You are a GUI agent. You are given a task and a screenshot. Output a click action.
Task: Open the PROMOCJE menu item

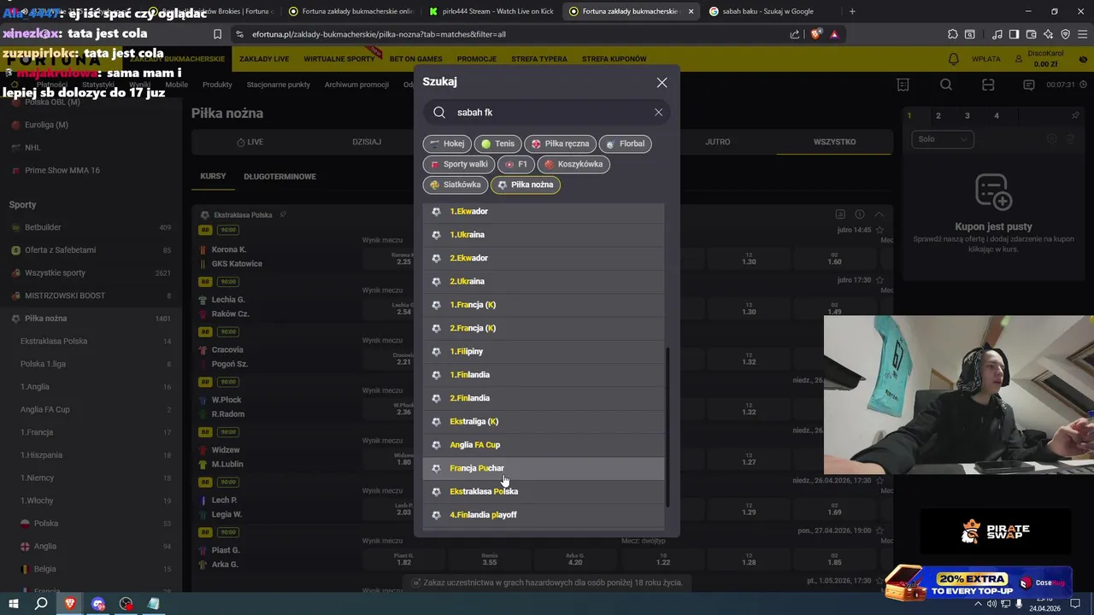pyautogui.click(x=477, y=59)
